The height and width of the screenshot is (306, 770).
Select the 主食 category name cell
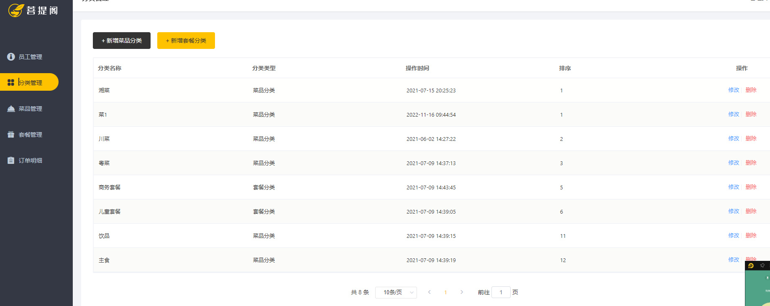pos(104,260)
